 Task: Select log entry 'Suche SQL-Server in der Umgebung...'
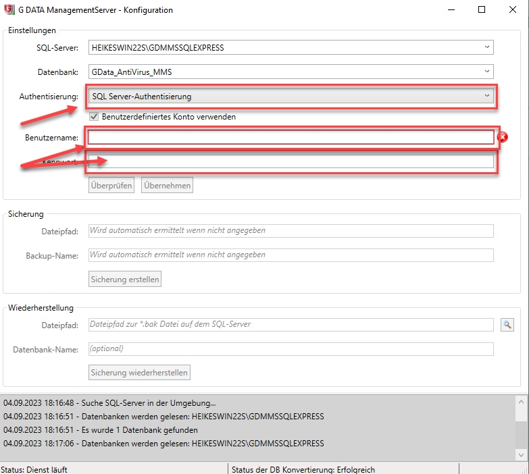pos(109,403)
